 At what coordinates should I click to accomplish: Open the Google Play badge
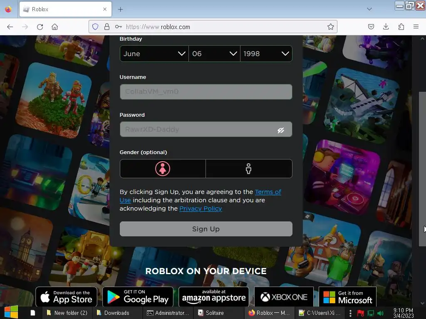138,297
